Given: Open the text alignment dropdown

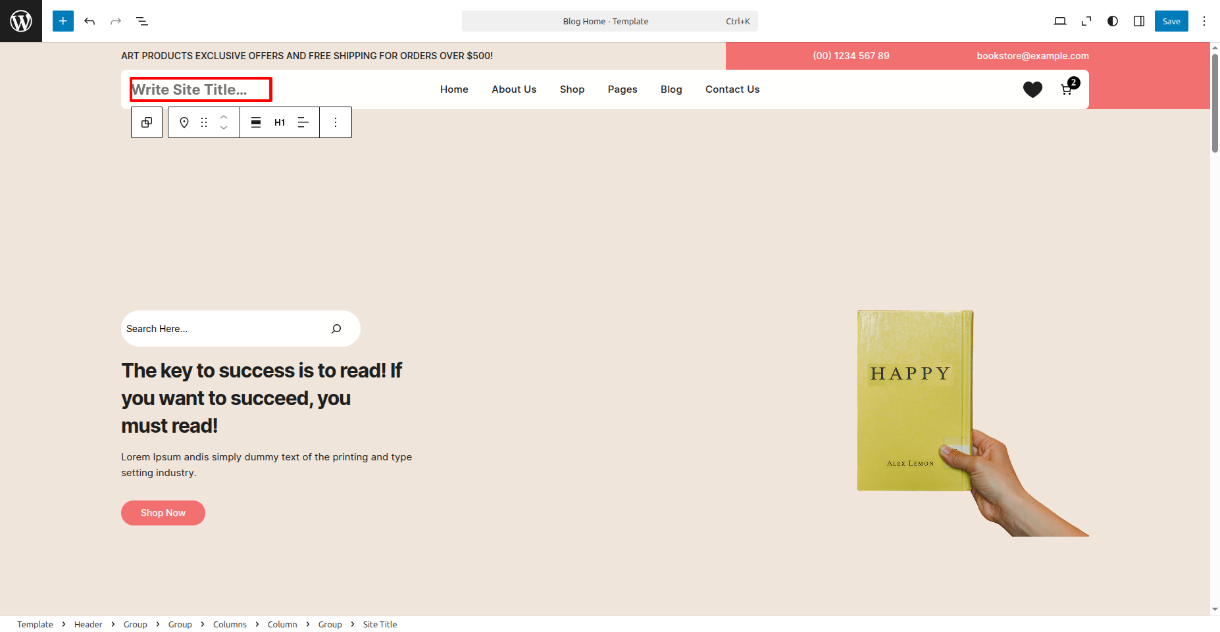Looking at the screenshot, I should click(303, 122).
